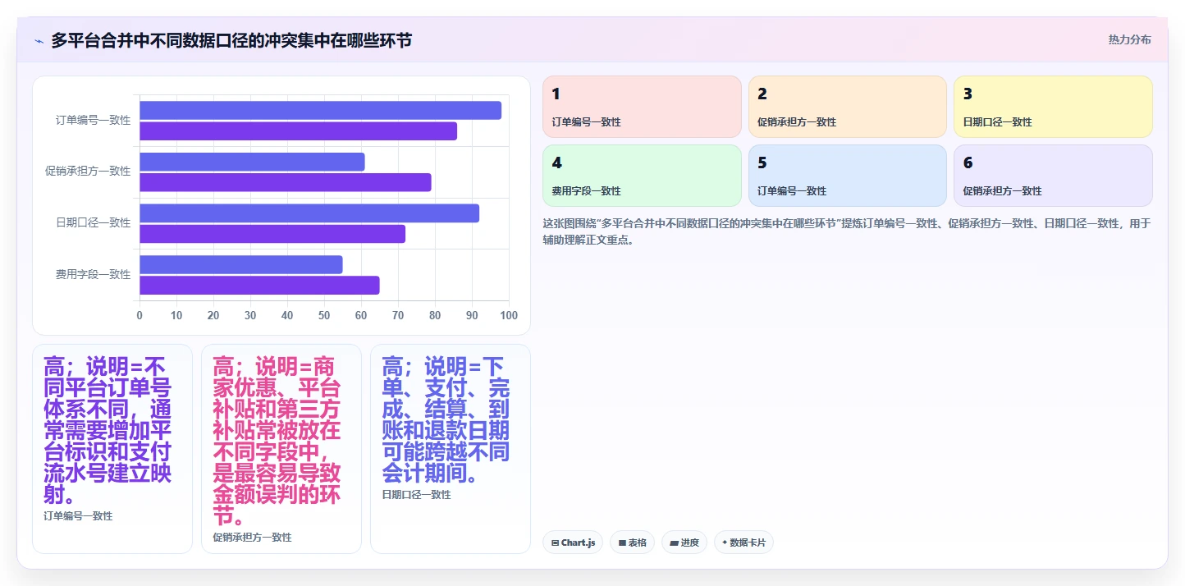Click the purple bar for 订单编号一致性

[x=298, y=130]
